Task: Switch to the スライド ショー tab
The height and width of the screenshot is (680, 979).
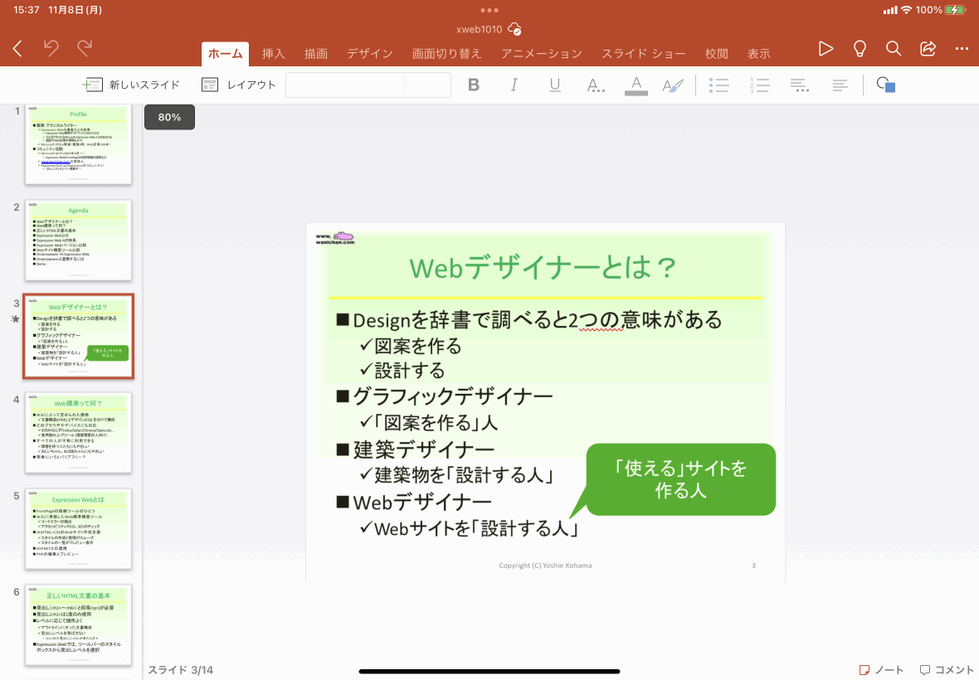Action: 644,54
